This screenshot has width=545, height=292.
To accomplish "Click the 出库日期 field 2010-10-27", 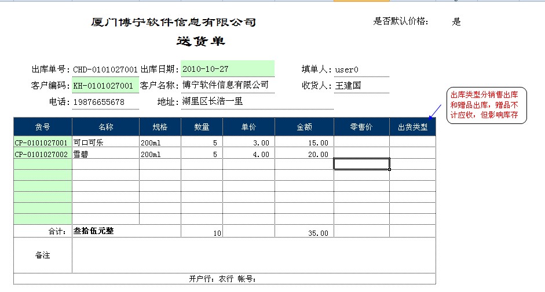I will pyautogui.click(x=227, y=68).
